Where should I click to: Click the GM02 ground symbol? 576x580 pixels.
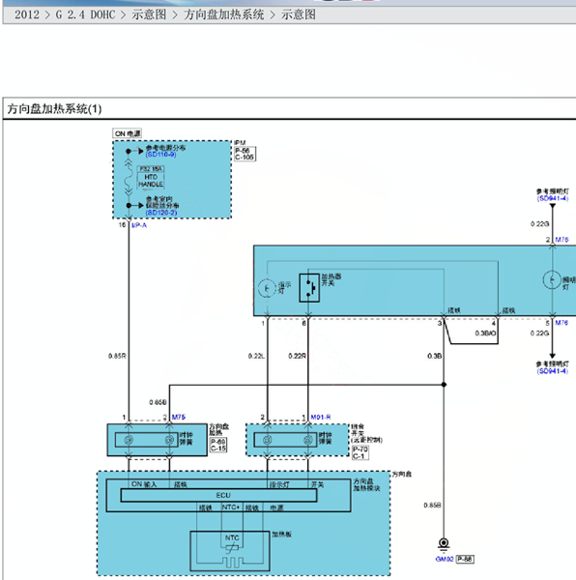pos(444,544)
